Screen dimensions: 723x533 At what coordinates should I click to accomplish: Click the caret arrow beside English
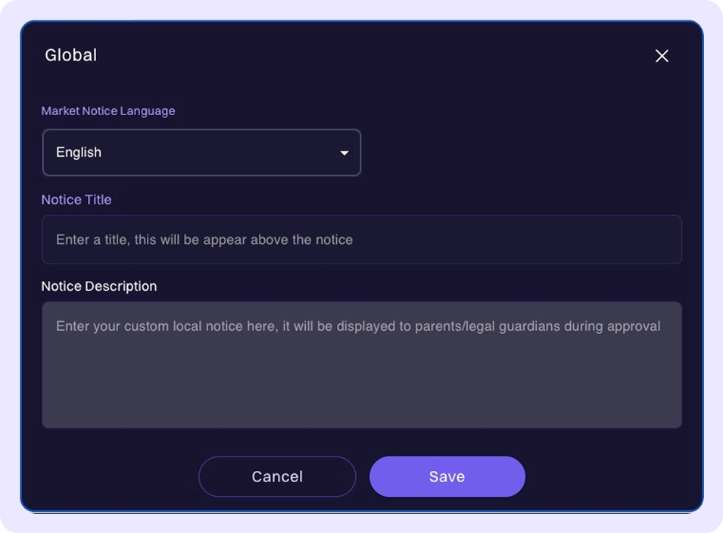pyautogui.click(x=344, y=153)
